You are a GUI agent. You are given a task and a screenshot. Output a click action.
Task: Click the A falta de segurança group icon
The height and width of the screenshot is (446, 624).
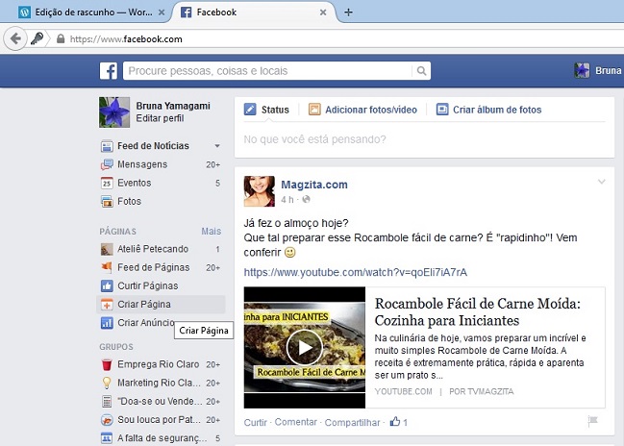[x=107, y=438]
